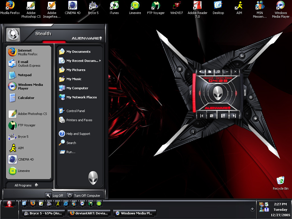This screenshot has width=292, height=219.
Task: Open E-mail Outlook Express entry
Action: [x=29, y=64]
